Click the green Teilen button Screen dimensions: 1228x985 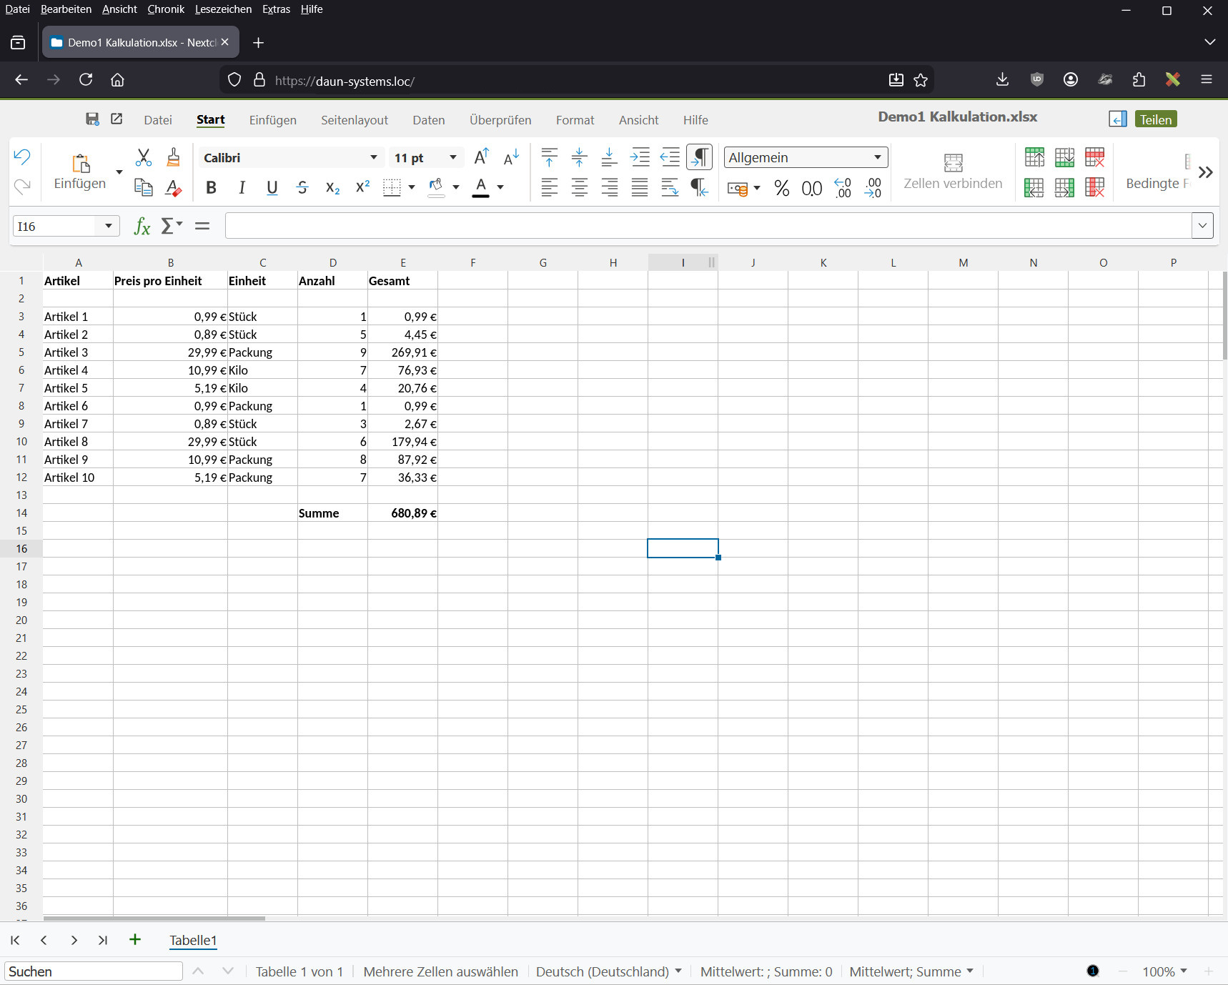click(1155, 119)
